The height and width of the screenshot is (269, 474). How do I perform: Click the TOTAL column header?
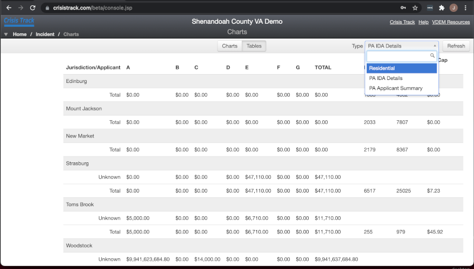(x=323, y=68)
